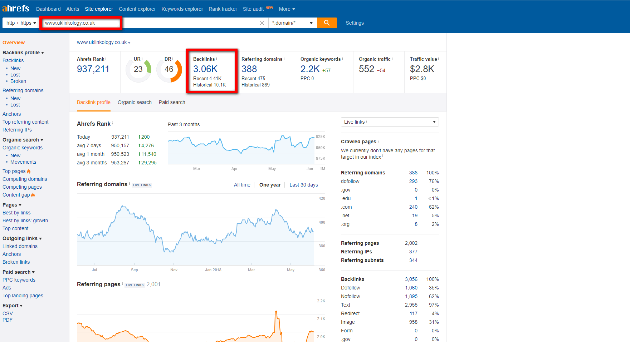Open Top landing pages link
Viewport: 630px width, 342px height.
tap(23, 296)
